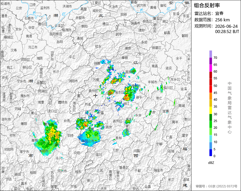Click the 南昌 map label
This screenshot has height=191, width=241.
[x=155, y=66]
